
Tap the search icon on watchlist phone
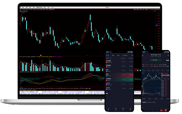click(x=132, y=55)
